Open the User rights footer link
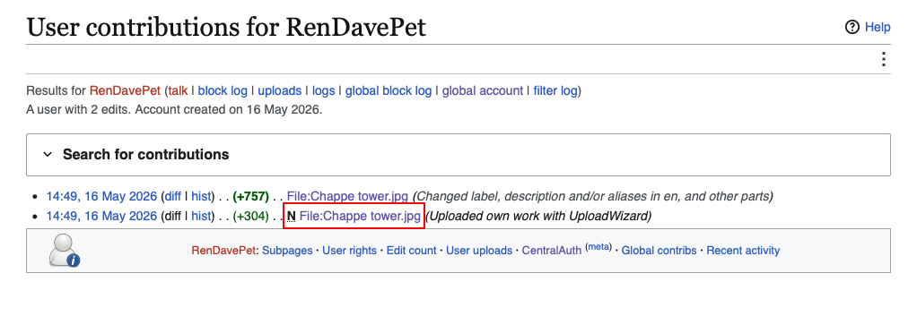The width and height of the screenshot is (917, 333). coord(350,251)
